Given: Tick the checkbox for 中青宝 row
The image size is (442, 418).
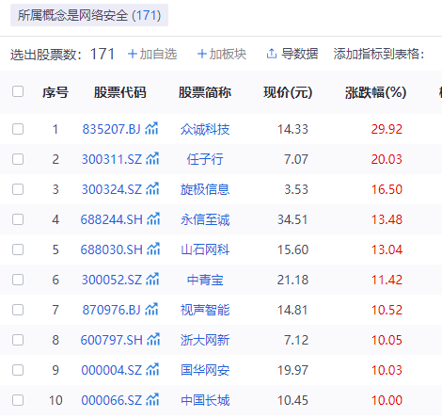Looking at the screenshot, I should 18,280.
